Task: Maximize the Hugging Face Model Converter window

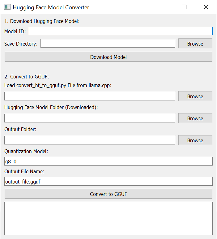Action: (x=184, y=7)
